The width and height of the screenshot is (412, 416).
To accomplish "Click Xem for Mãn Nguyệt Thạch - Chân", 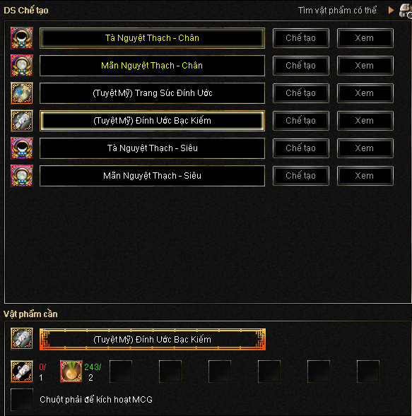I will tap(365, 66).
